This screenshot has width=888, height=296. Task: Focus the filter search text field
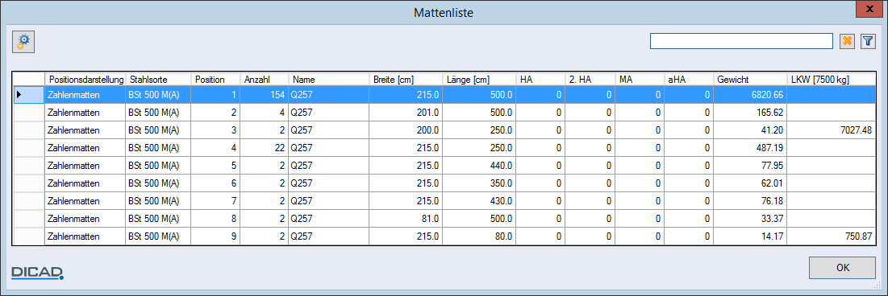pos(741,41)
